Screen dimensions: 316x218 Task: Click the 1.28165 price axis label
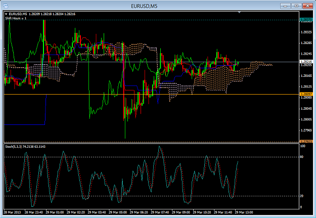pos(306,76)
